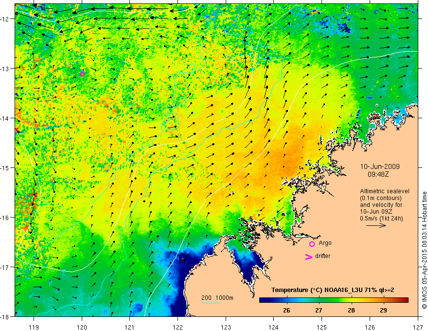Click the longitude axis label '123'
This screenshot has width=428, height=331.
pyautogui.click(x=226, y=327)
